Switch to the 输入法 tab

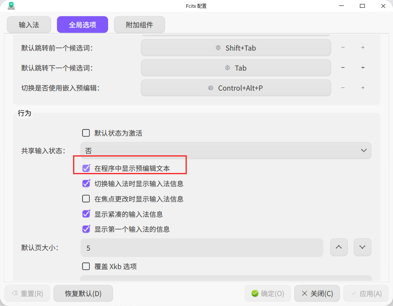29,25
